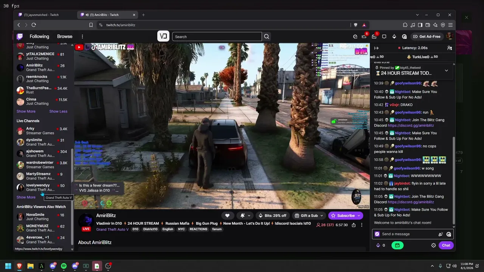
Task: Click the Subscribe button
Action: [346, 215]
